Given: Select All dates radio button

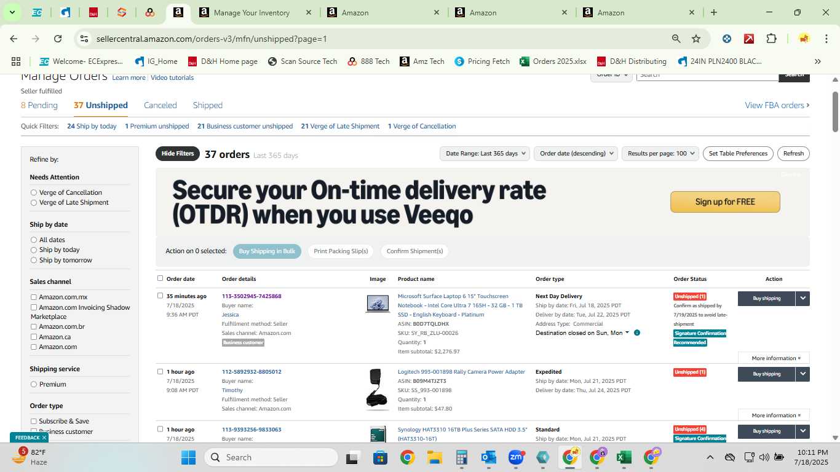Looking at the screenshot, I should (34, 240).
